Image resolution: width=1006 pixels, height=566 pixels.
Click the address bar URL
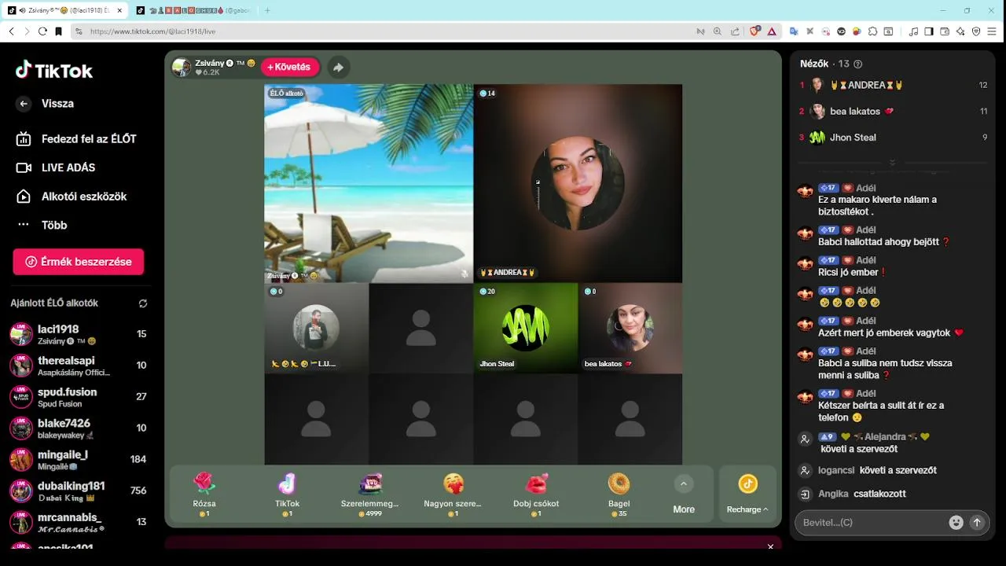tap(153, 31)
